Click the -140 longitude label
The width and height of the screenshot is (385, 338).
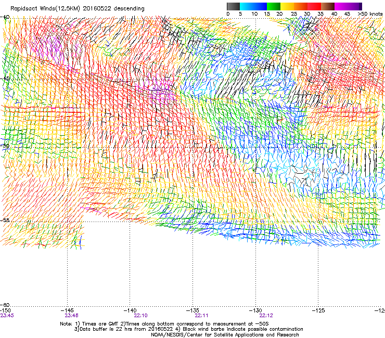click(130, 310)
